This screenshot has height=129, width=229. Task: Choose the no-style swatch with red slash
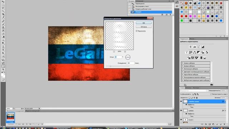point(182,3)
